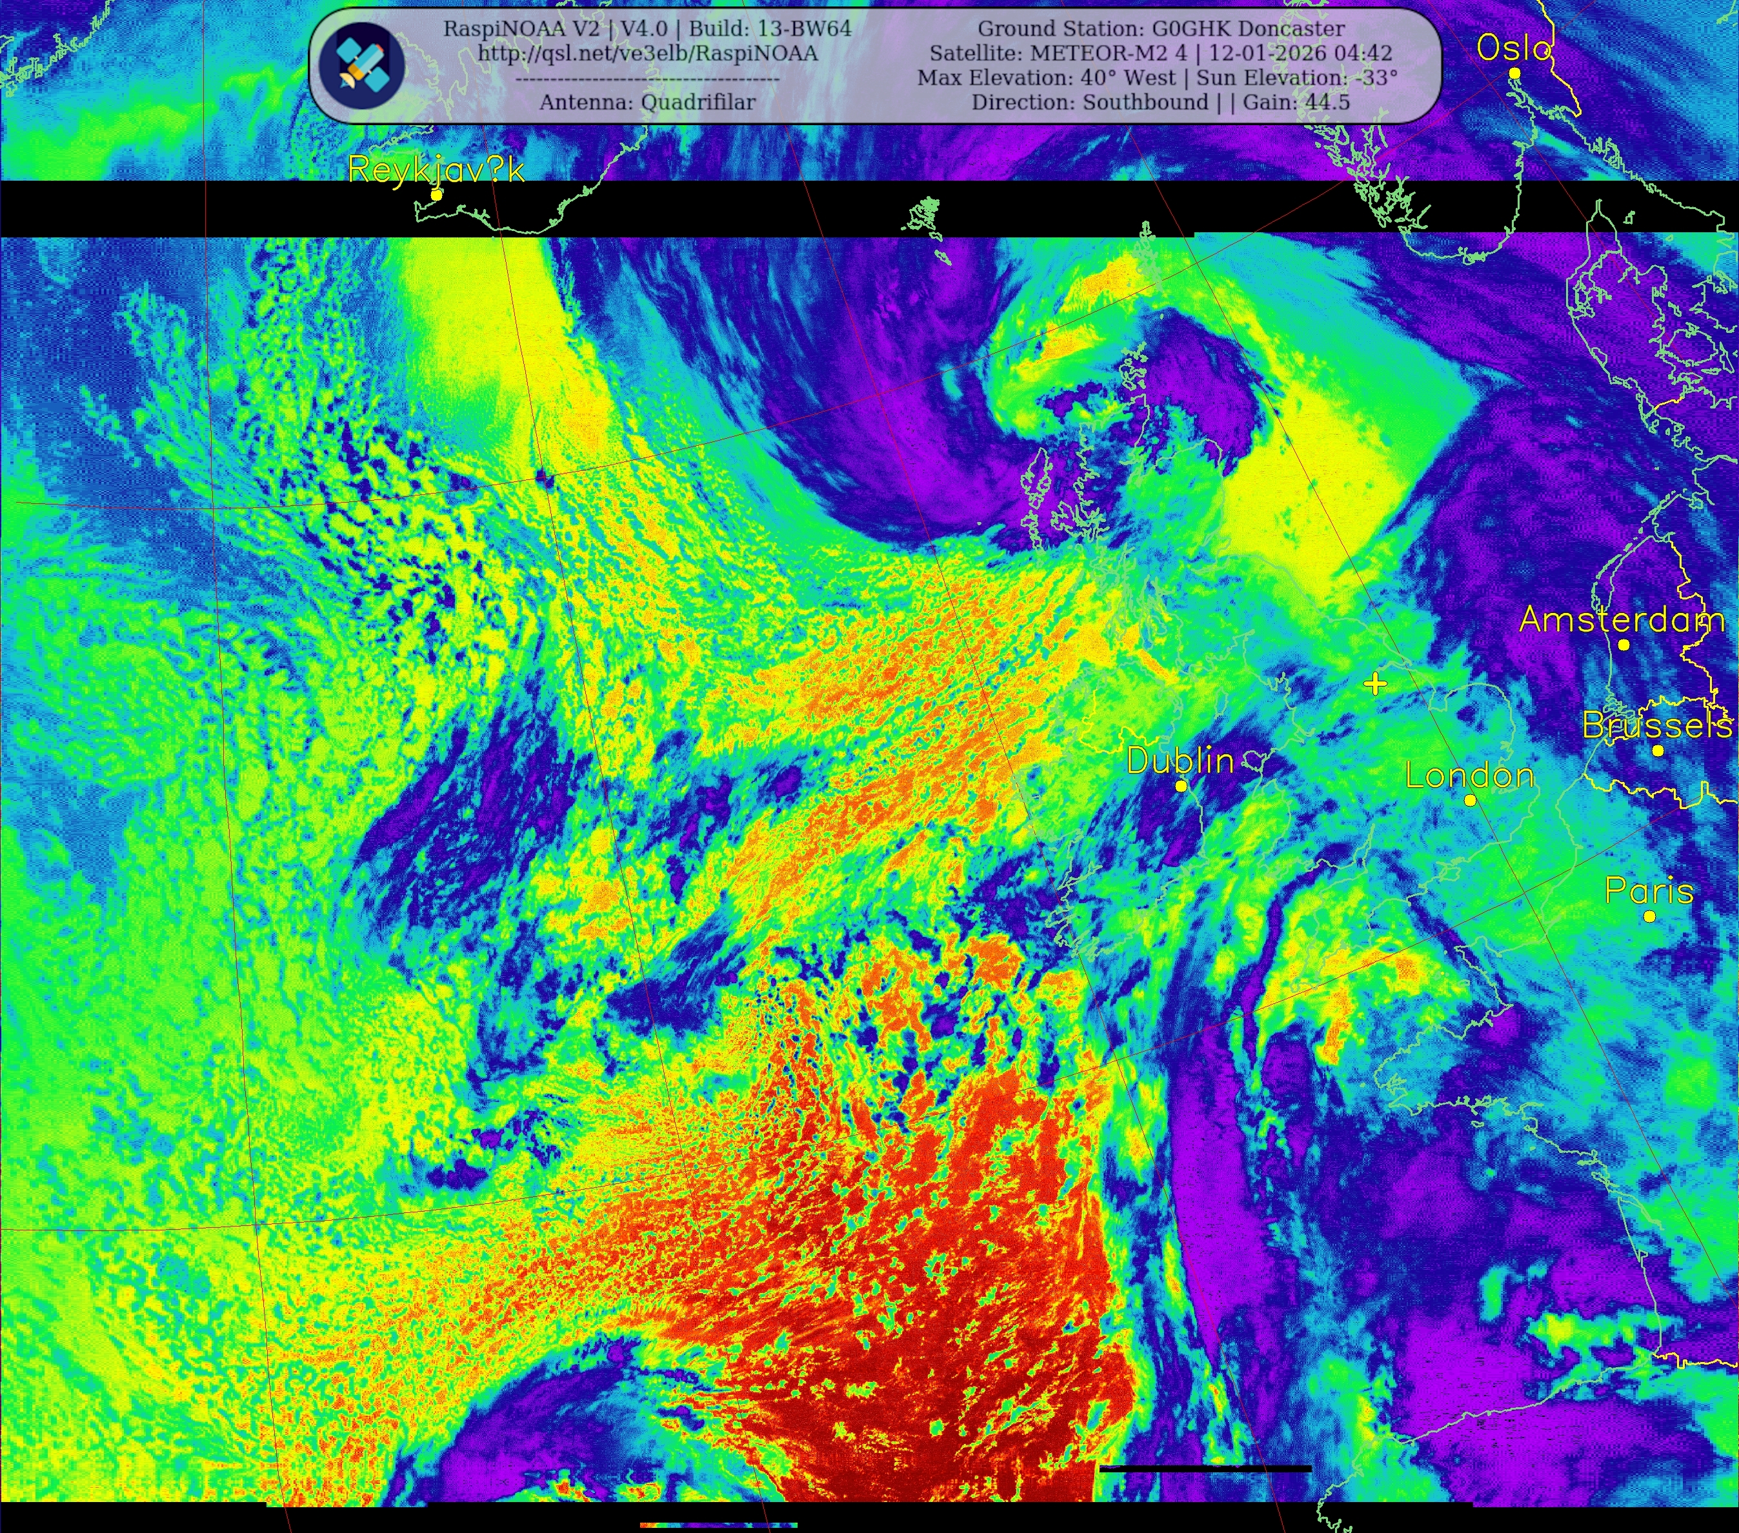The height and width of the screenshot is (1533, 1739).
Task: Click the London city marker dot
Action: tap(1470, 799)
